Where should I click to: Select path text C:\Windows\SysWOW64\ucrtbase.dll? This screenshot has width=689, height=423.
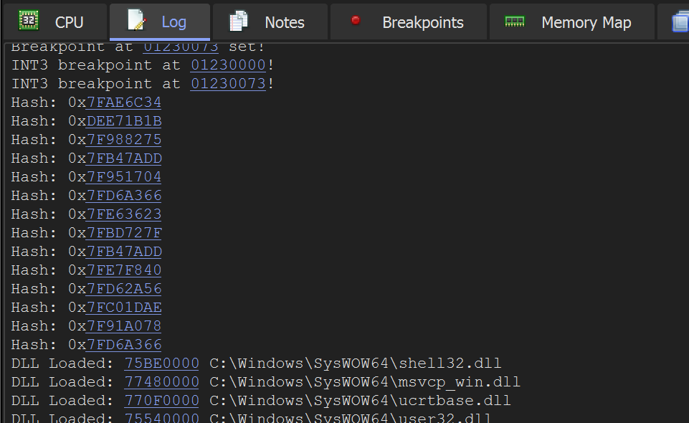[x=360, y=401]
